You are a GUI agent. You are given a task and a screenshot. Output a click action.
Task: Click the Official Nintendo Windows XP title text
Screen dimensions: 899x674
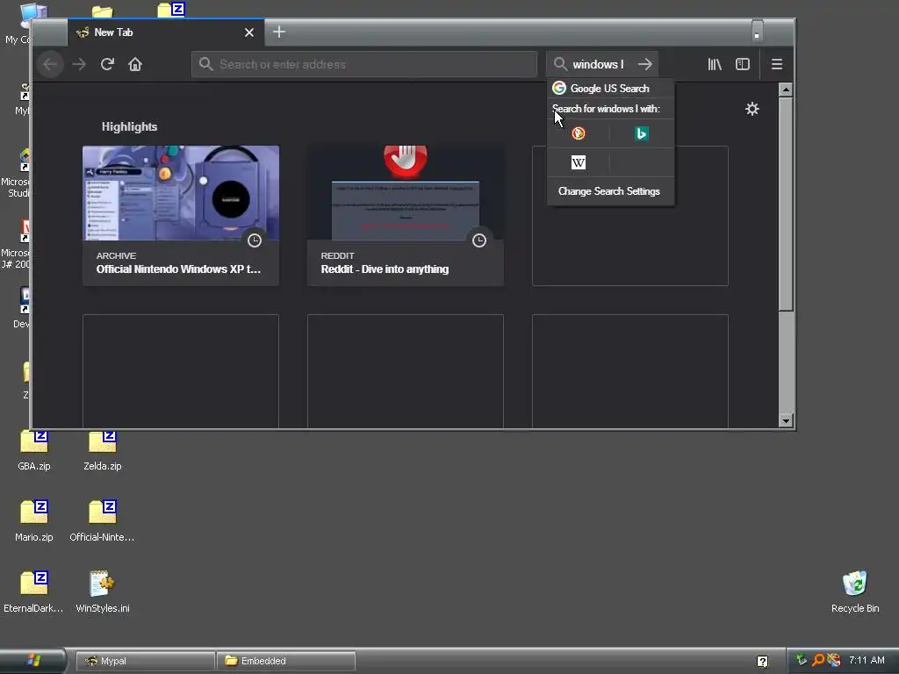[178, 269]
